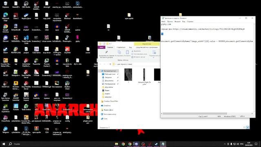The width and height of the screenshot is (261, 147).
Task: Select the Microsoft Edge desktop shortcut
Action: [5, 17]
